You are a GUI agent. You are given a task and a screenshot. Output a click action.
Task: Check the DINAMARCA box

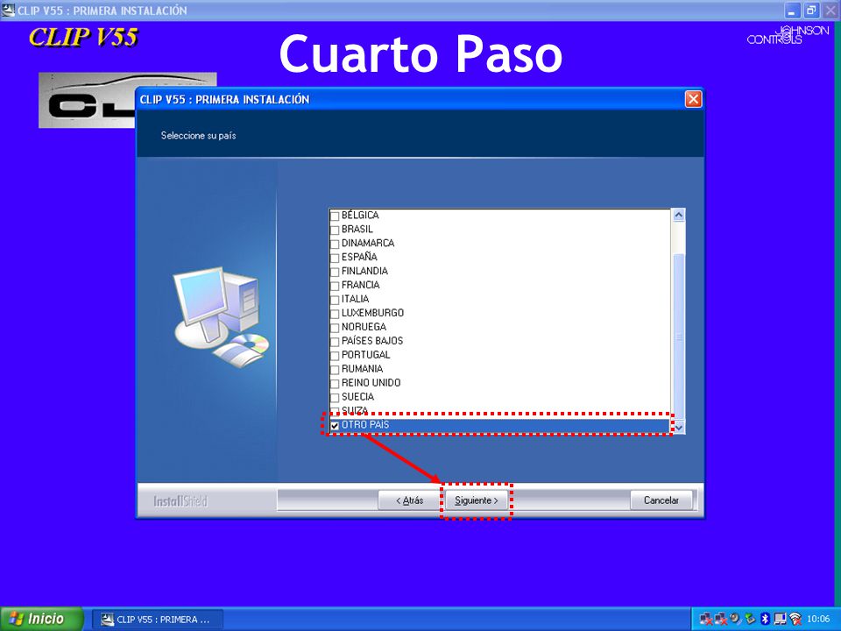click(335, 245)
